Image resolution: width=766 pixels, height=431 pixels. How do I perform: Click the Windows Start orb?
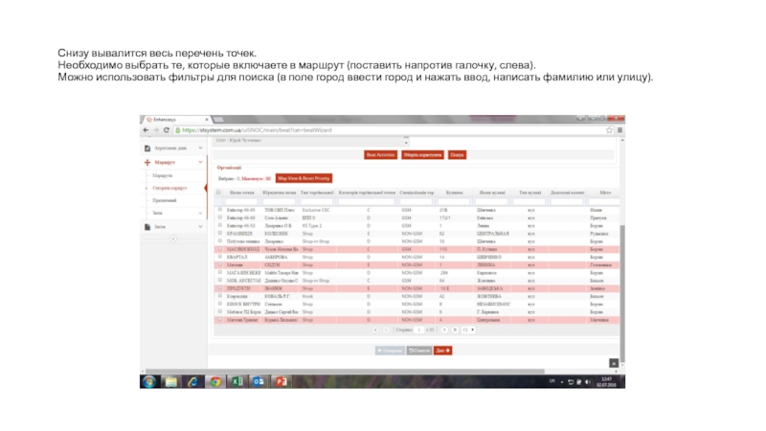pos(148,381)
